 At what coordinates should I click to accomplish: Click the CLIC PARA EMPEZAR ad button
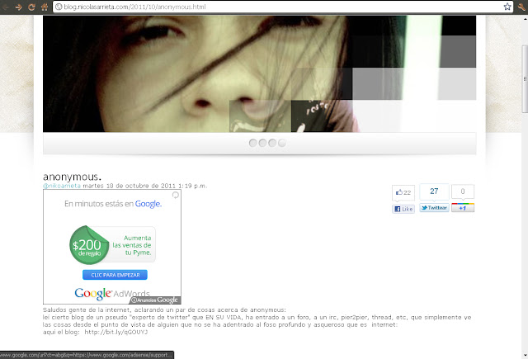(x=115, y=275)
